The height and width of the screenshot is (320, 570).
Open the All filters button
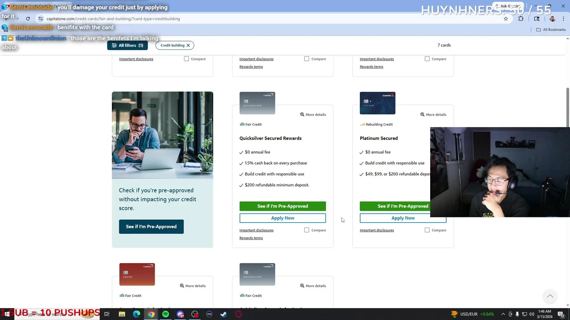click(127, 45)
